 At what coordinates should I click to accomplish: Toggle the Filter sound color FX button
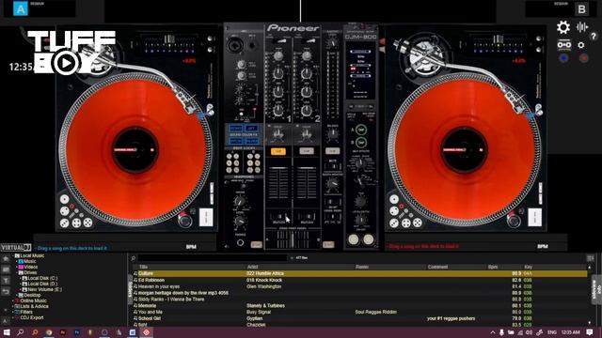252,141
